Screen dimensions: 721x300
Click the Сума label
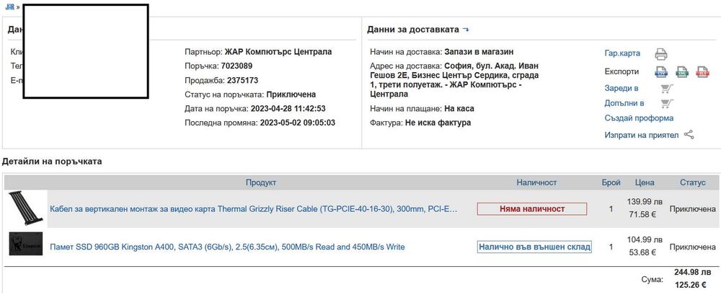652,279
